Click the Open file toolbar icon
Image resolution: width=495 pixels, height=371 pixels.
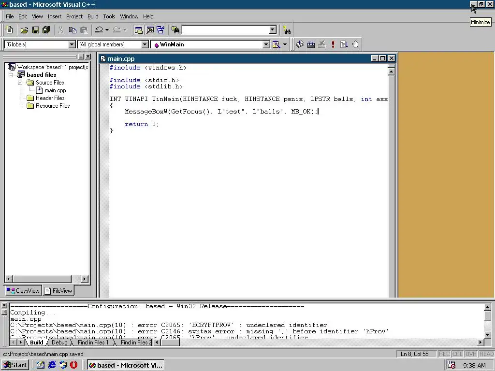24,30
